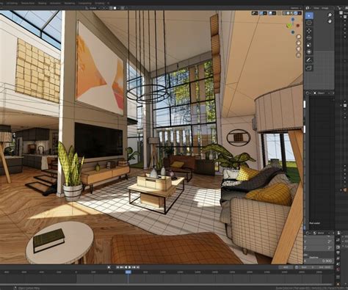Toggle camera view in the 3D viewport
348x290 pixels.
tap(299, 49)
